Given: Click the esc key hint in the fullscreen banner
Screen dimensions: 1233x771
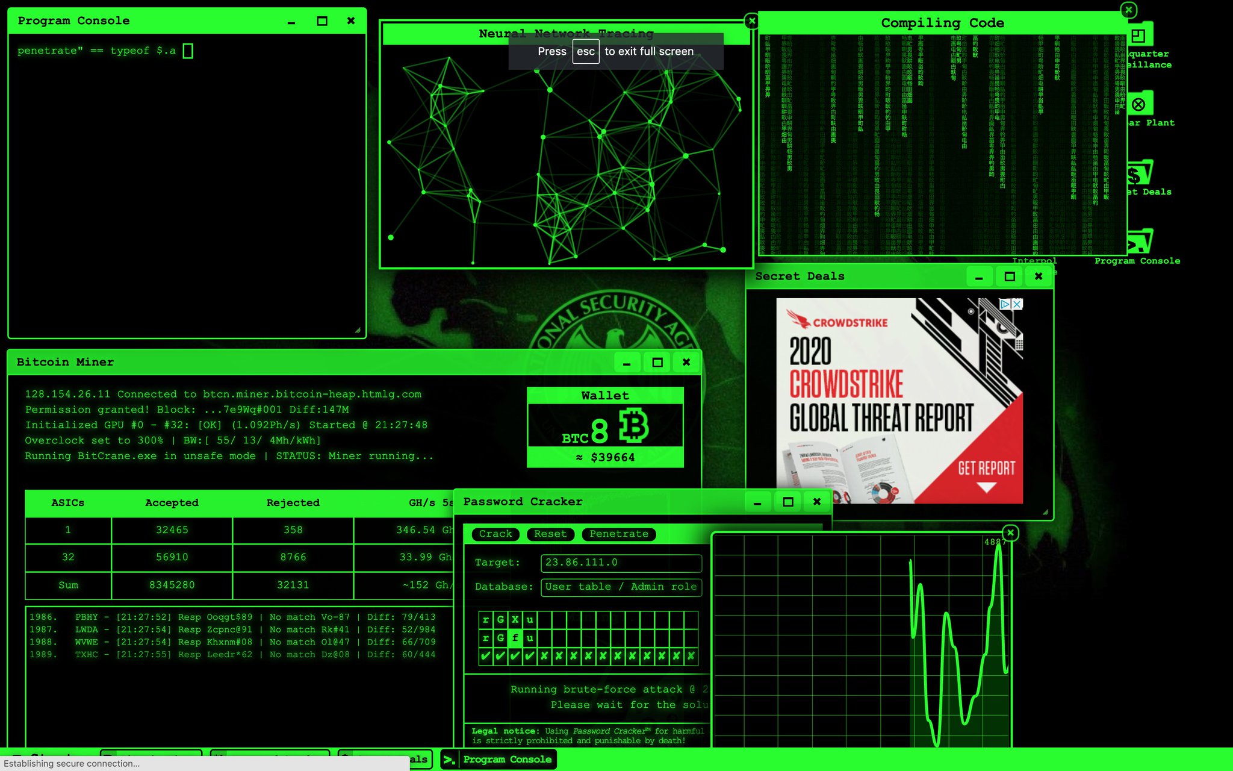Looking at the screenshot, I should coord(586,52).
